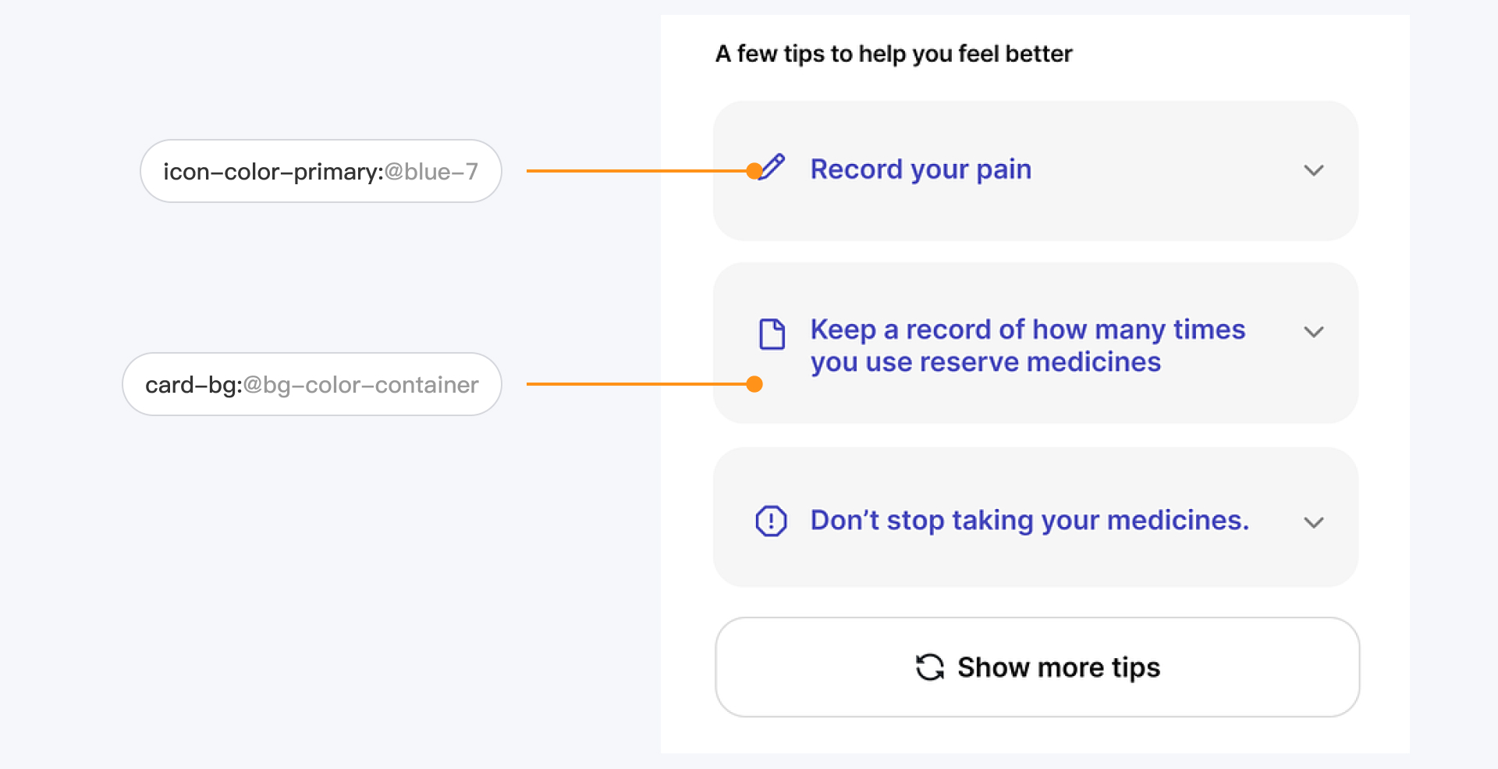The height and width of the screenshot is (769, 1498).
Task: Click the orange connector line from icon-color-primary label
Action: [632, 171]
